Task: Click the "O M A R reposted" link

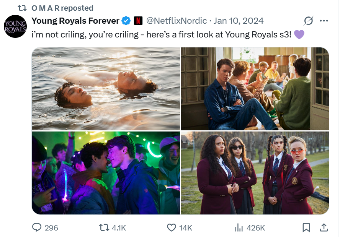Action: [62, 8]
